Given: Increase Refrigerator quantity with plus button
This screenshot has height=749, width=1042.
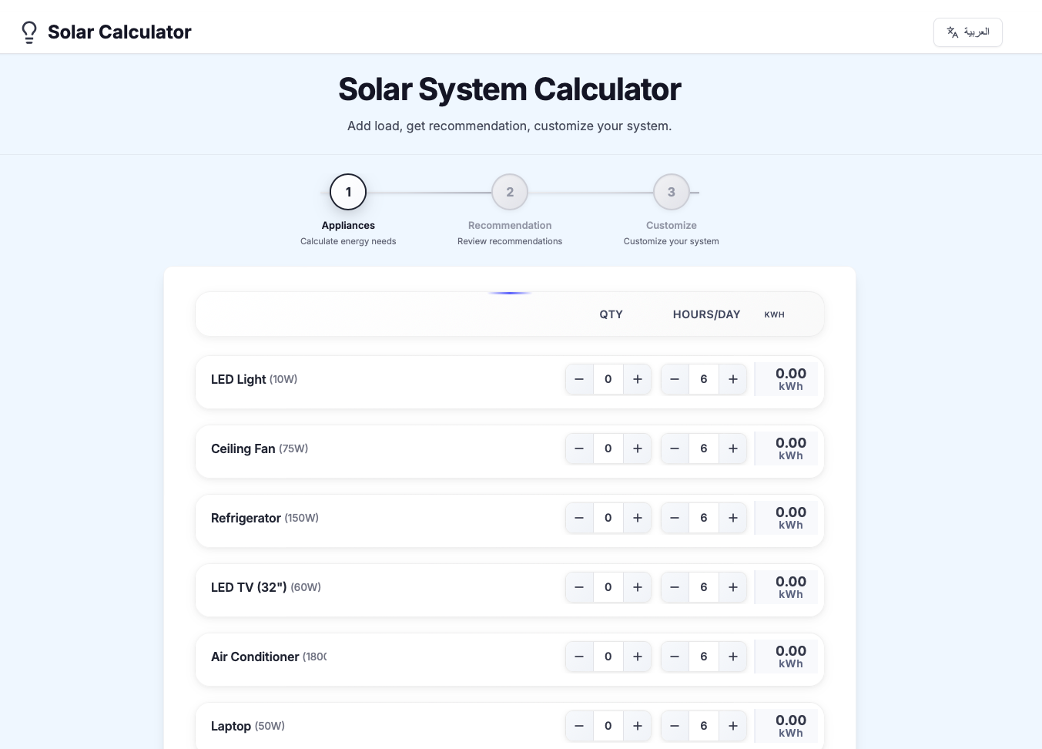Looking at the screenshot, I should tap(637, 518).
